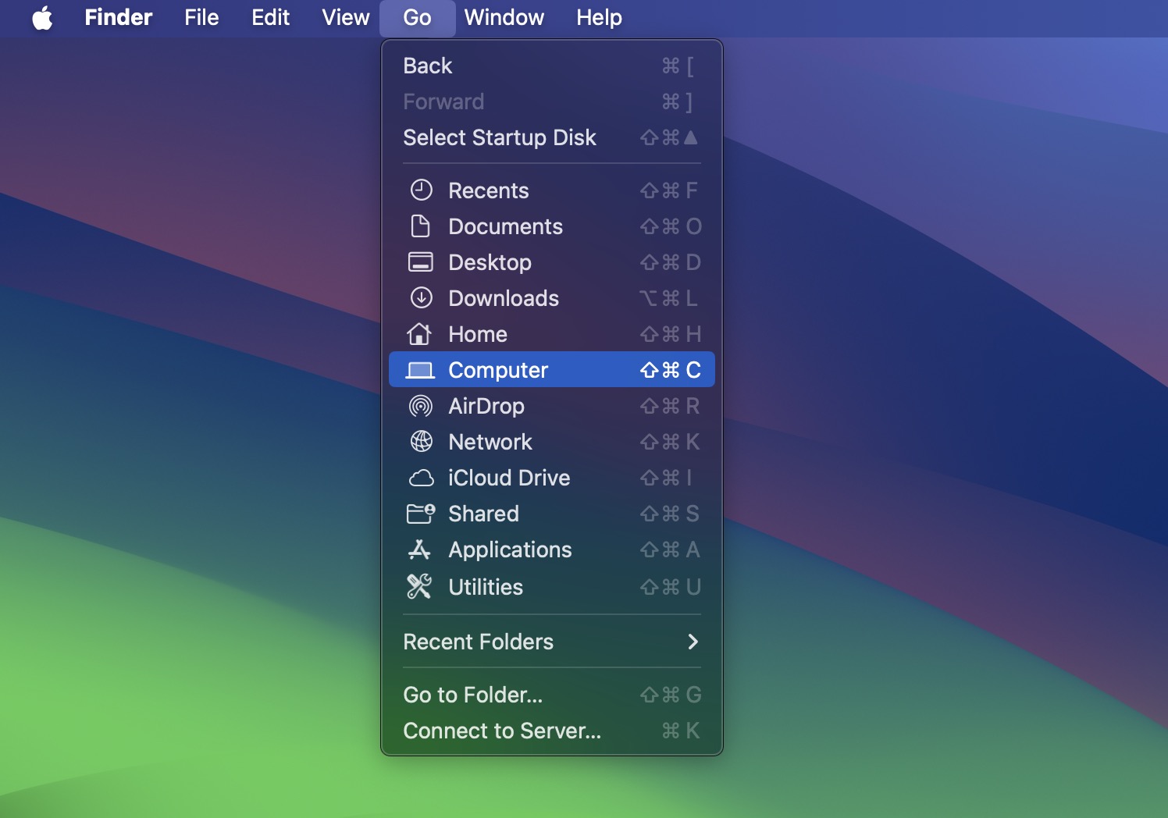This screenshot has width=1168, height=818.
Task: Open the View menu
Action: coord(345,18)
